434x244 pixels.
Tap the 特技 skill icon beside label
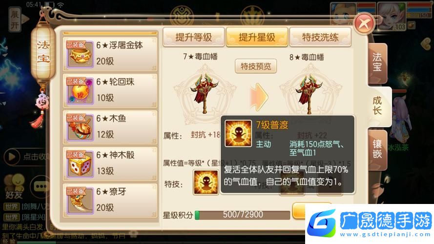click(206, 183)
